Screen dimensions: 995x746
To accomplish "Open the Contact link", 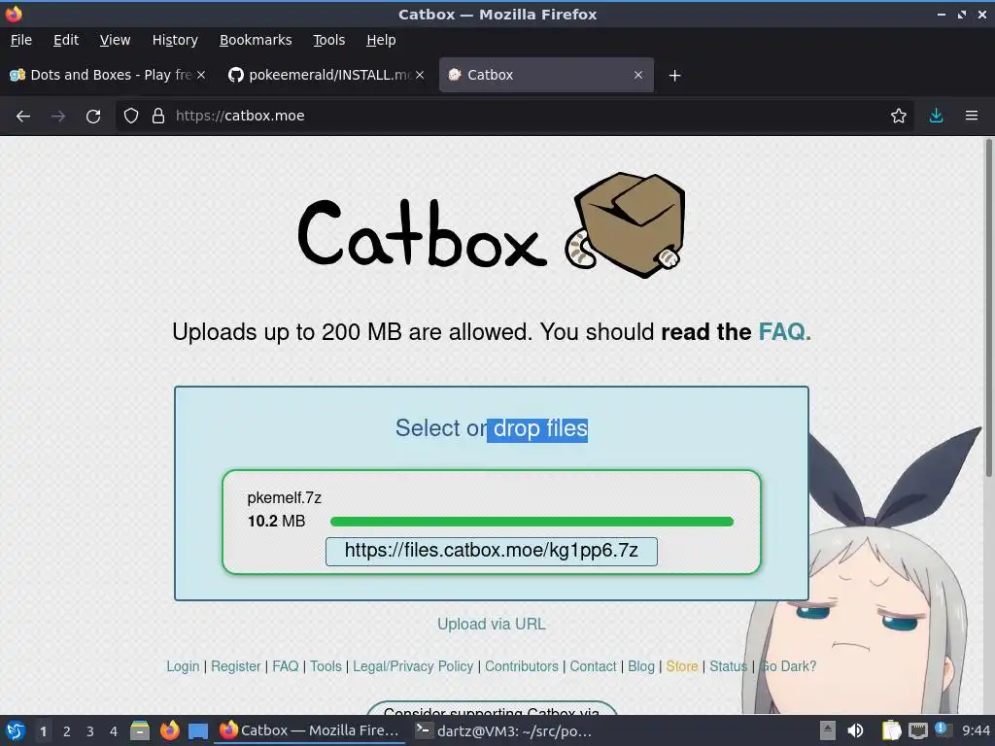I will 593,666.
